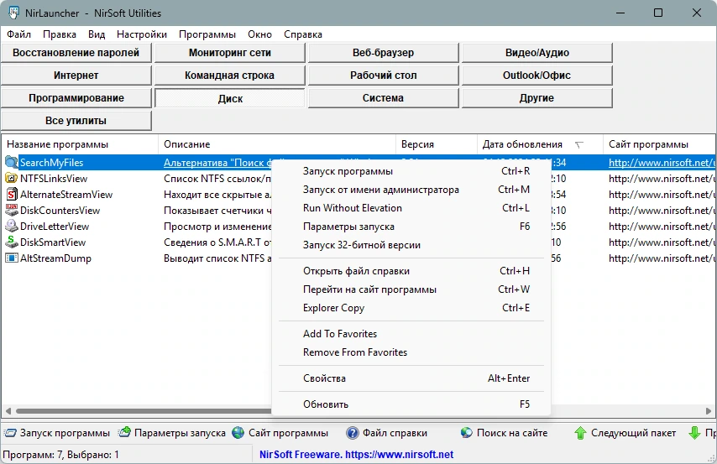Screen dimensions: 717x464
Task: Click the sort arrow in Дата обновления header
Action: click(579, 145)
